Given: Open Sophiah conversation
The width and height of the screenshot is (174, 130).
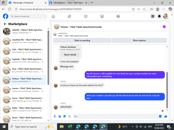Looking at the screenshot, I should tap(24, 61).
